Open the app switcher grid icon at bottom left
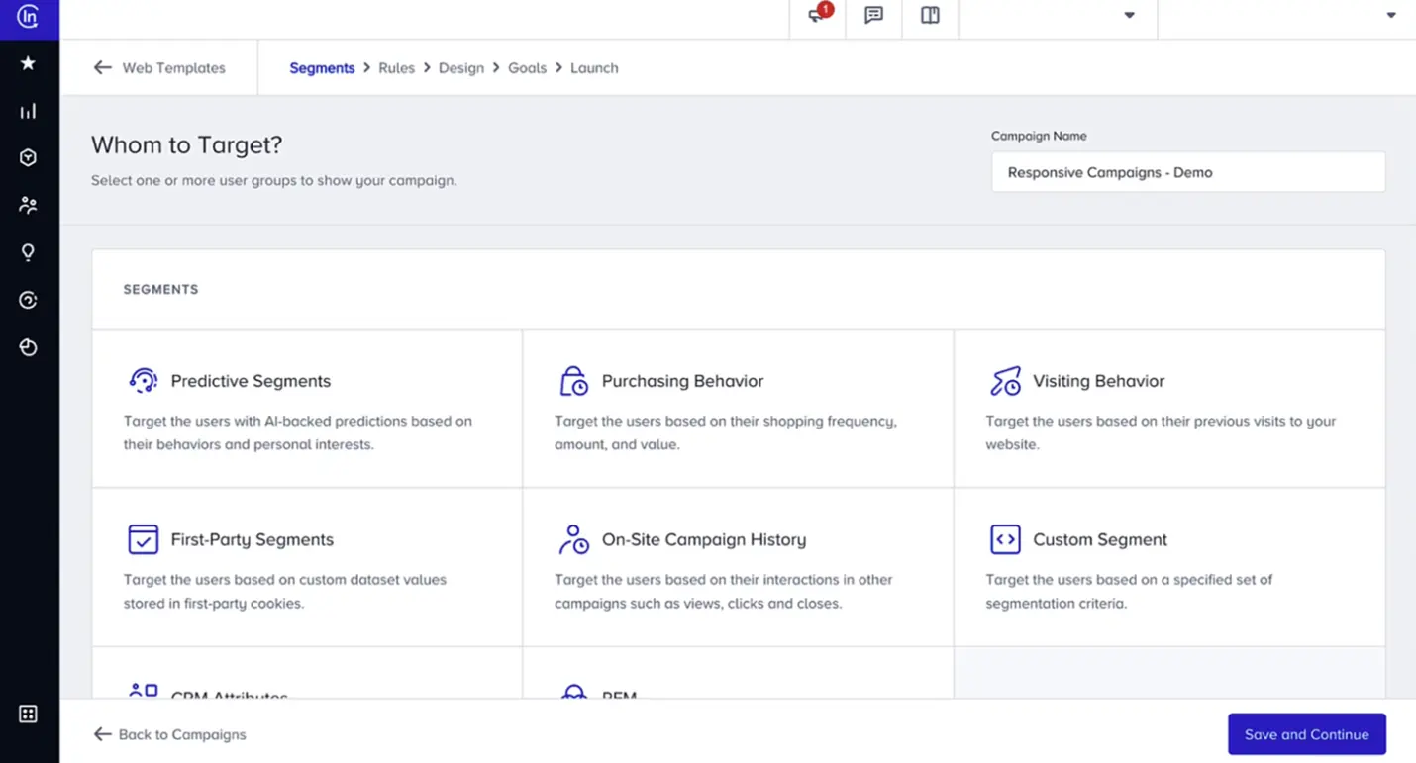 (x=28, y=713)
